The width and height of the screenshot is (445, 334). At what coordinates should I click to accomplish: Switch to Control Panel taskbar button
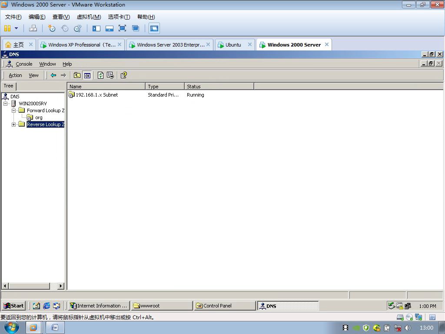pyautogui.click(x=225, y=306)
